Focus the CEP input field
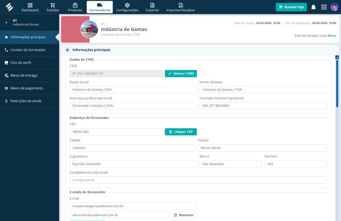The width and height of the screenshot is (341, 221). point(116,132)
